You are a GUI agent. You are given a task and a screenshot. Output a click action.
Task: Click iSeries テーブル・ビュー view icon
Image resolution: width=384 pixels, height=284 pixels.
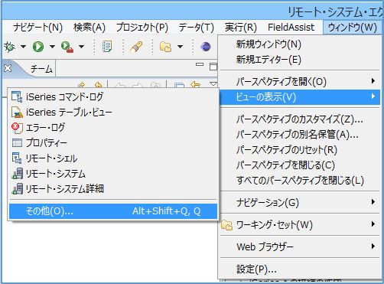point(17,113)
